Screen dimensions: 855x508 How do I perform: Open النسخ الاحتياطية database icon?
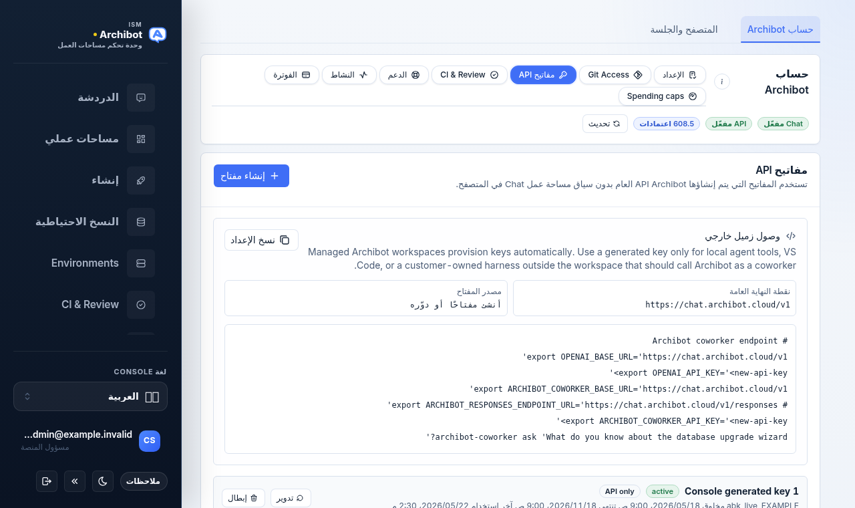[x=141, y=222]
